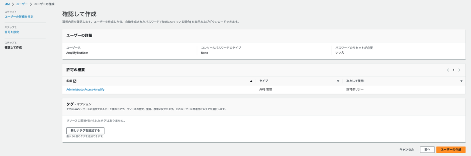Click the 名前 column header

pos(159,81)
